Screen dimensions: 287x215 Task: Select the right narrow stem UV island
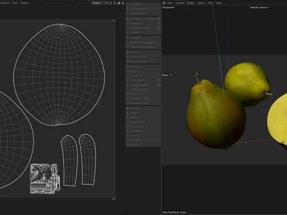(87, 159)
